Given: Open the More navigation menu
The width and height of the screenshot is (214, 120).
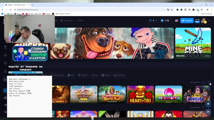Looking at the screenshot, I should [x=79, y=20].
